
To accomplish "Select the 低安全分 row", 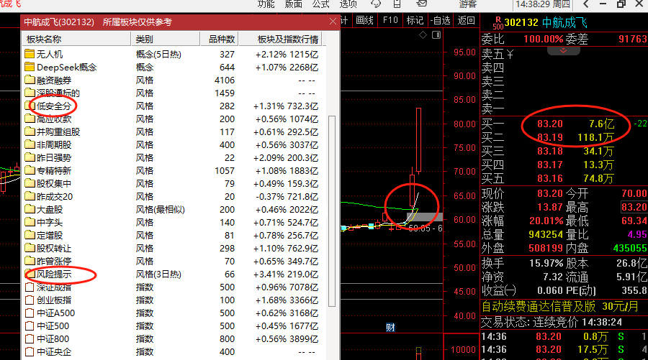I will click(173, 106).
